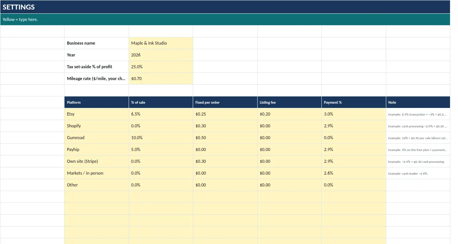Select Gumroad's $0.00 listing fee cell
The image size is (458, 244).
(x=289, y=138)
